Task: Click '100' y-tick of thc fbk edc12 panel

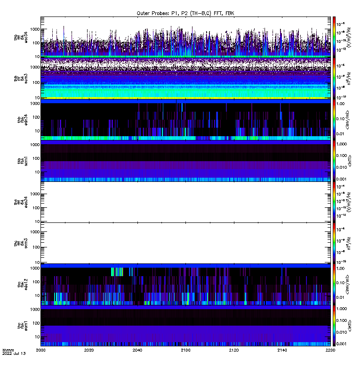Action: (36, 281)
